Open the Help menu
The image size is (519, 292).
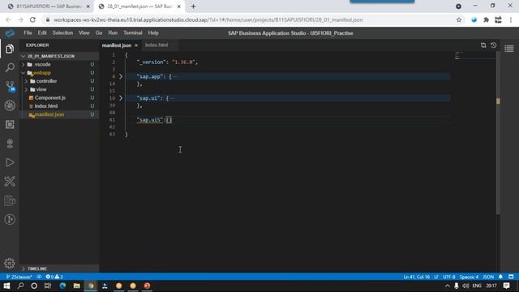coord(153,32)
